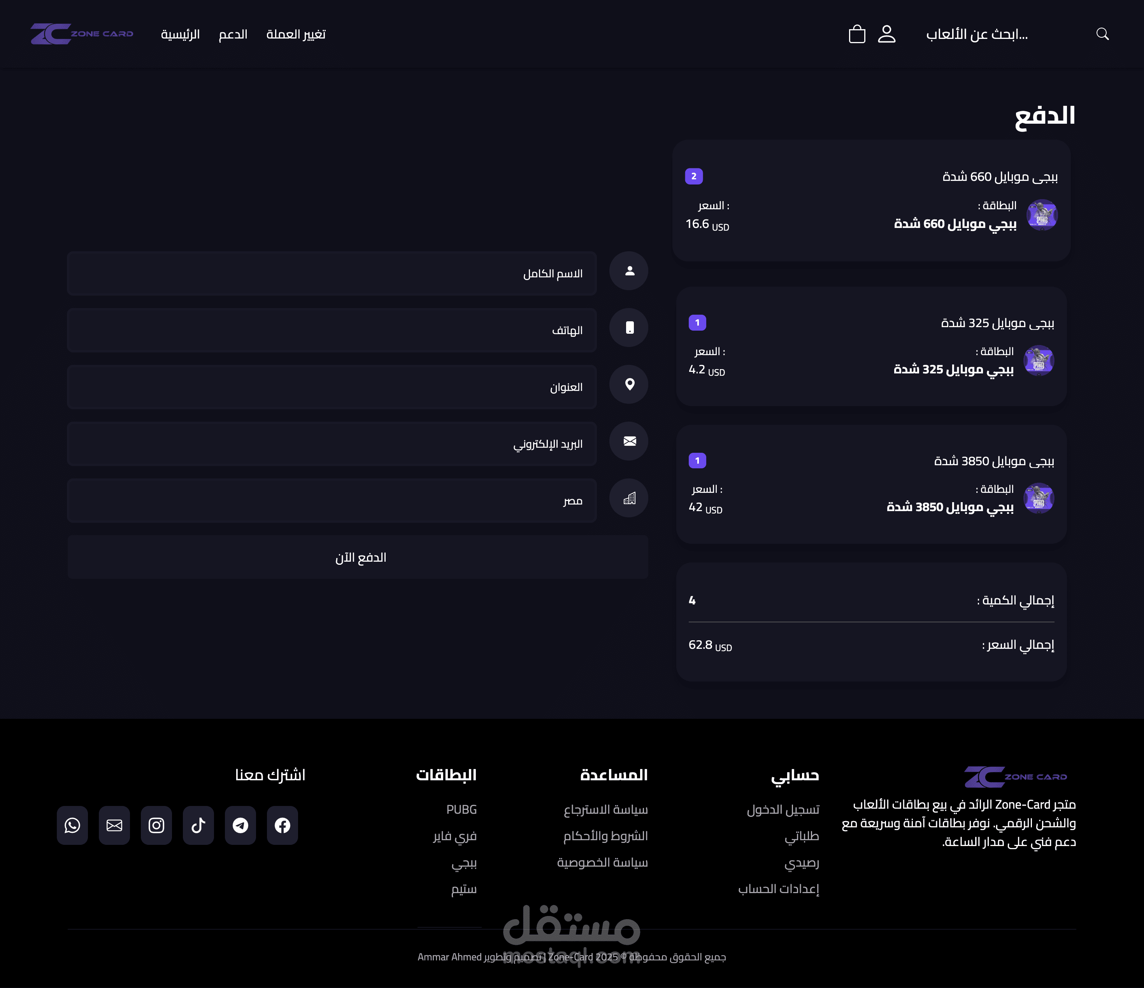The image size is (1144, 988).
Task: Open إعدادات الحساب footer link
Action: click(779, 889)
